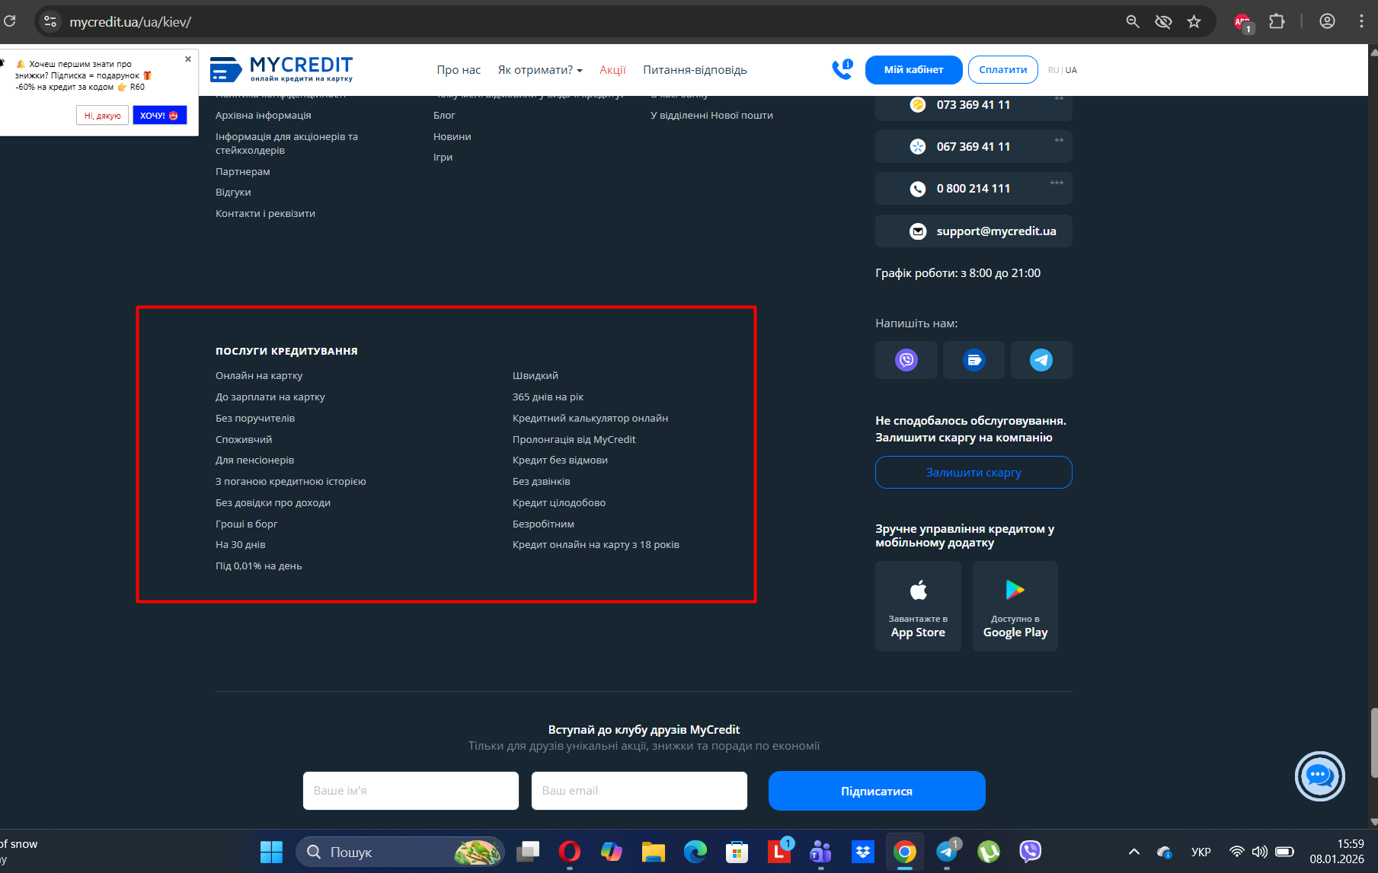Click the page vertical scrollbar thumb

1373,742
